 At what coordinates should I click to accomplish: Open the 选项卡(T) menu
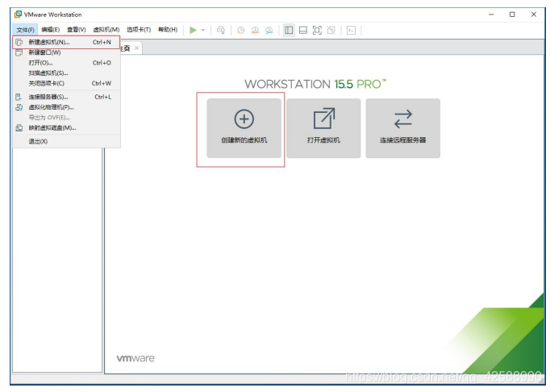click(x=139, y=30)
